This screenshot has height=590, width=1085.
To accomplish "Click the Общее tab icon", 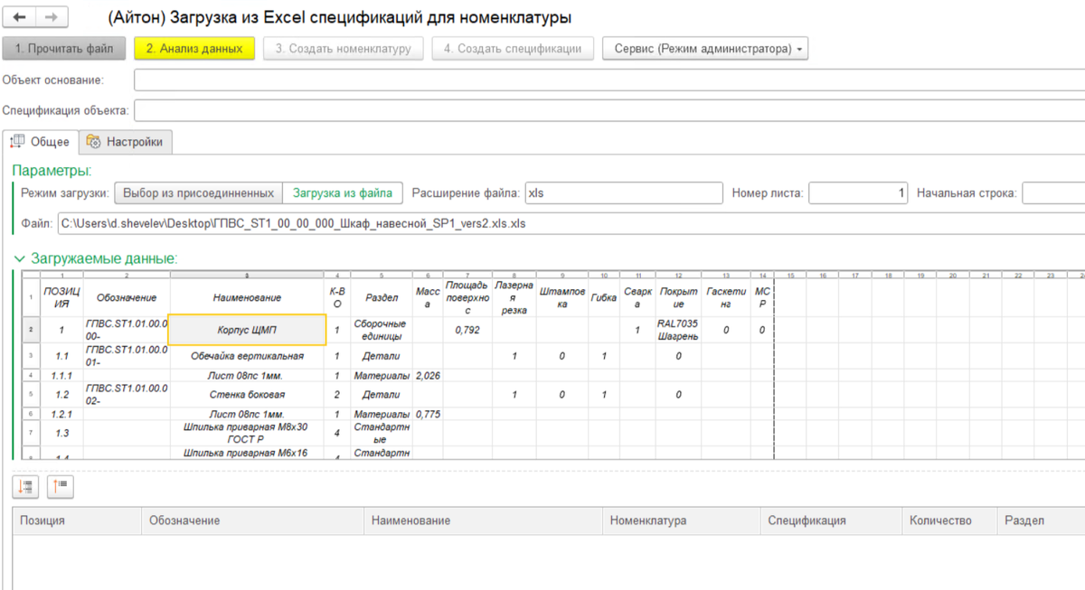I will (x=17, y=142).
